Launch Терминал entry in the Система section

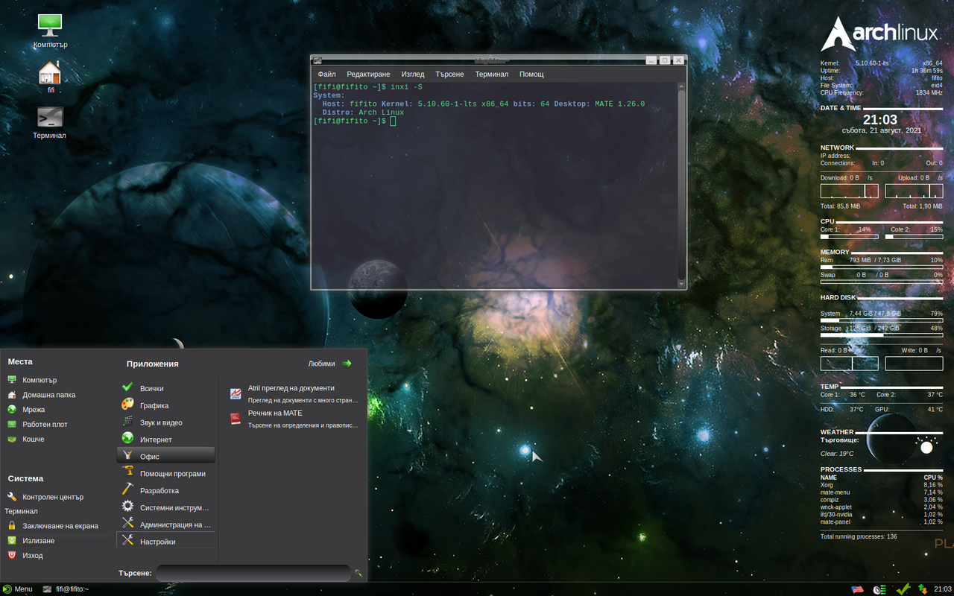[21, 511]
